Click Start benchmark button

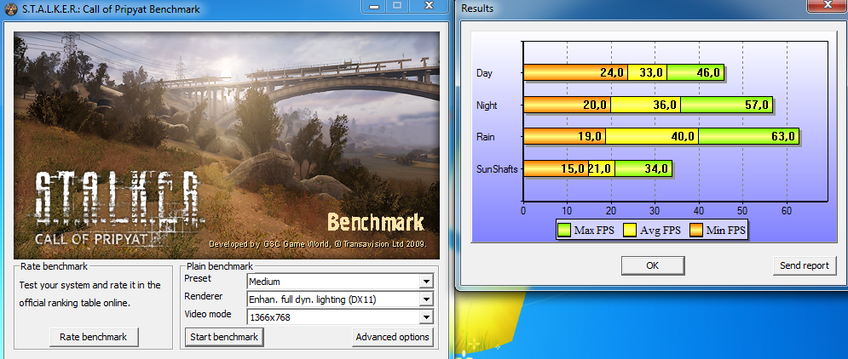pos(224,337)
